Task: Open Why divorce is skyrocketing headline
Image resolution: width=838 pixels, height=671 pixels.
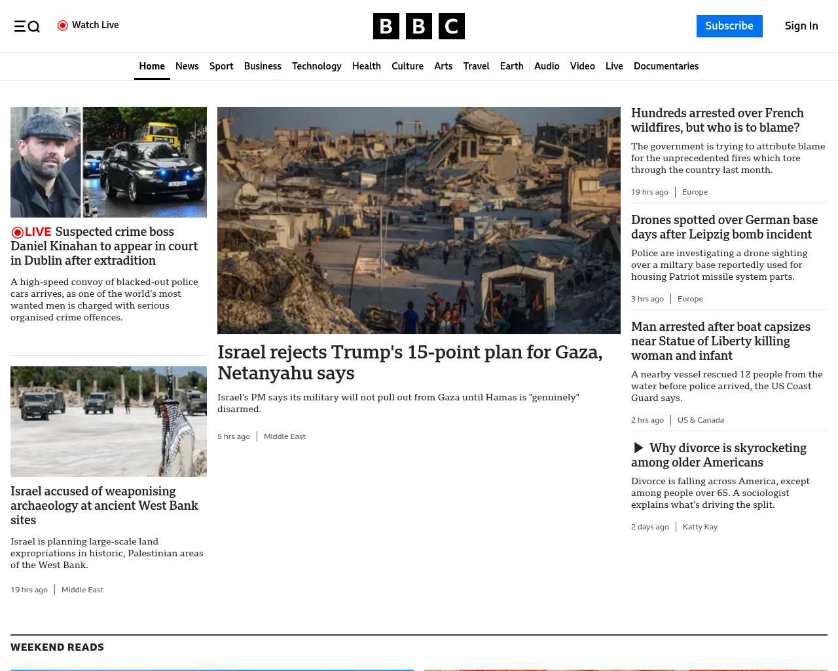Action: click(x=719, y=455)
